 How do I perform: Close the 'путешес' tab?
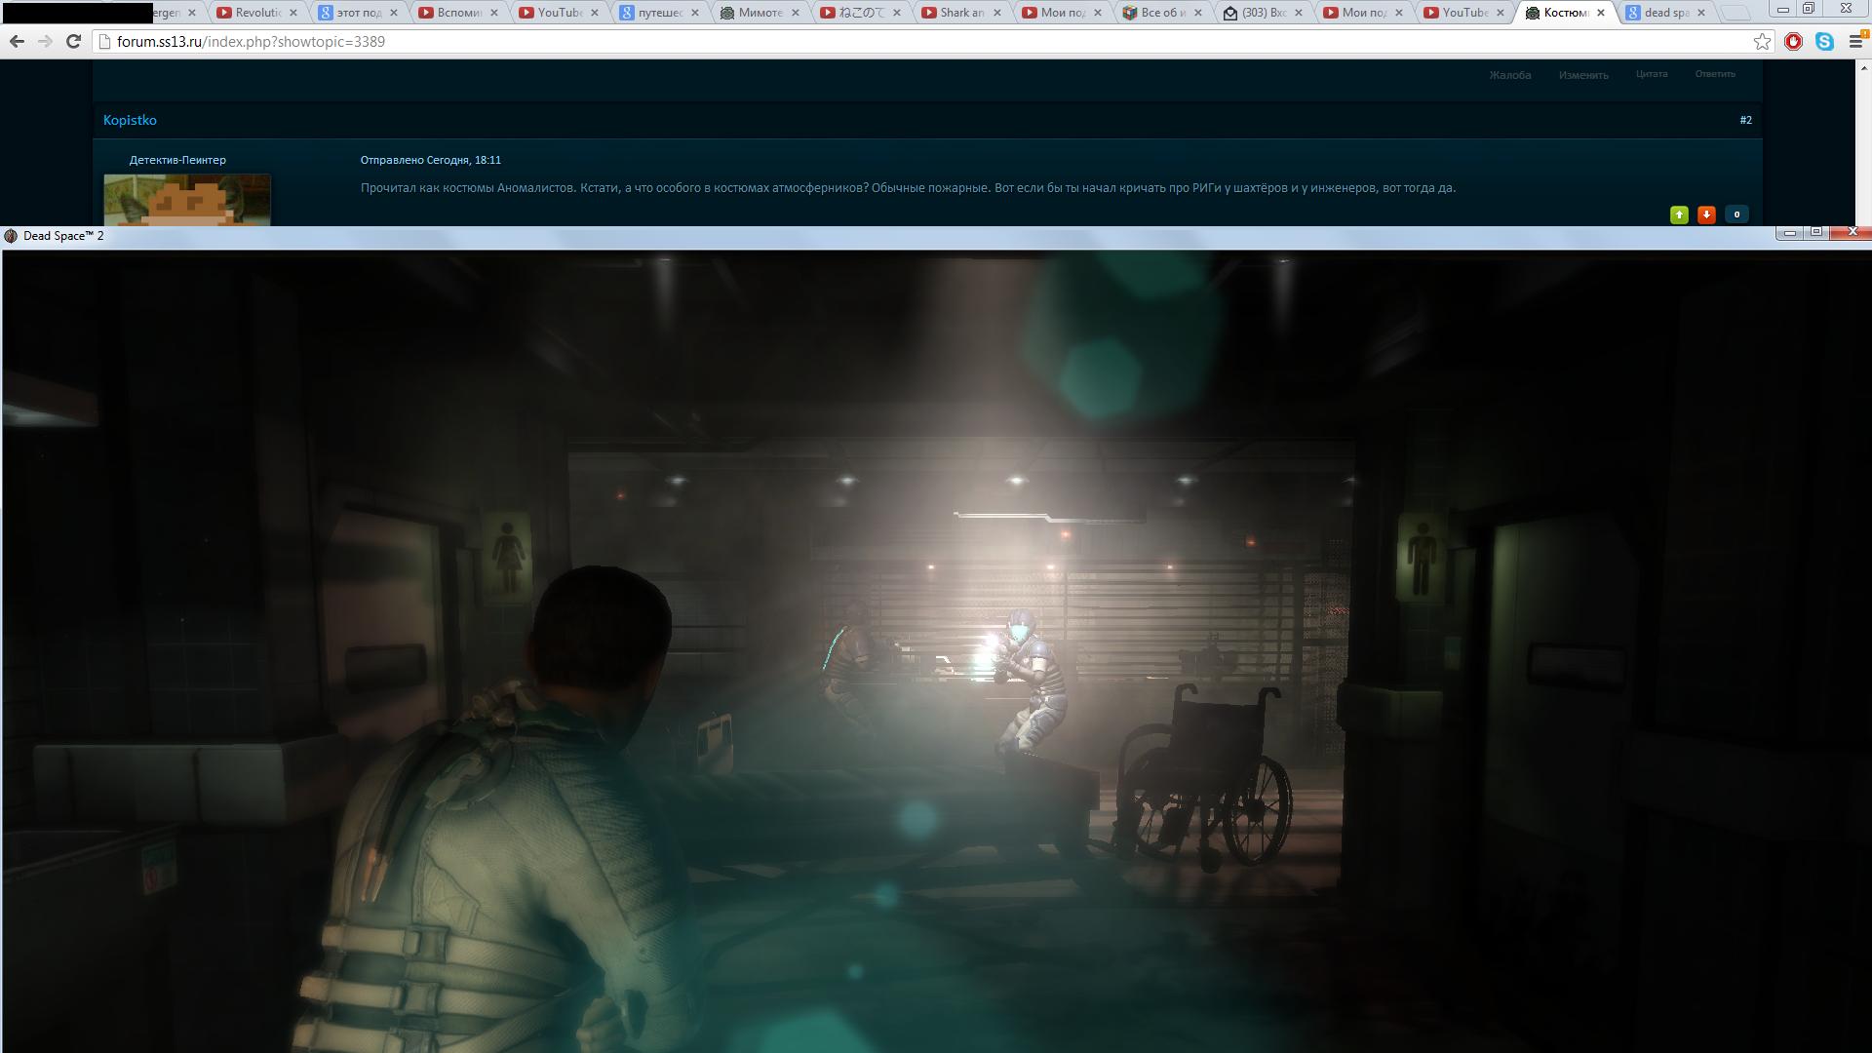(695, 13)
